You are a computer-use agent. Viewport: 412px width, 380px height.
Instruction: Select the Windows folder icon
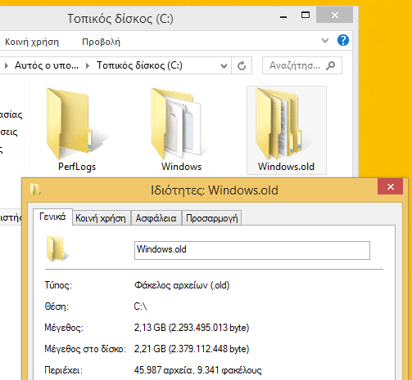tap(179, 123)
